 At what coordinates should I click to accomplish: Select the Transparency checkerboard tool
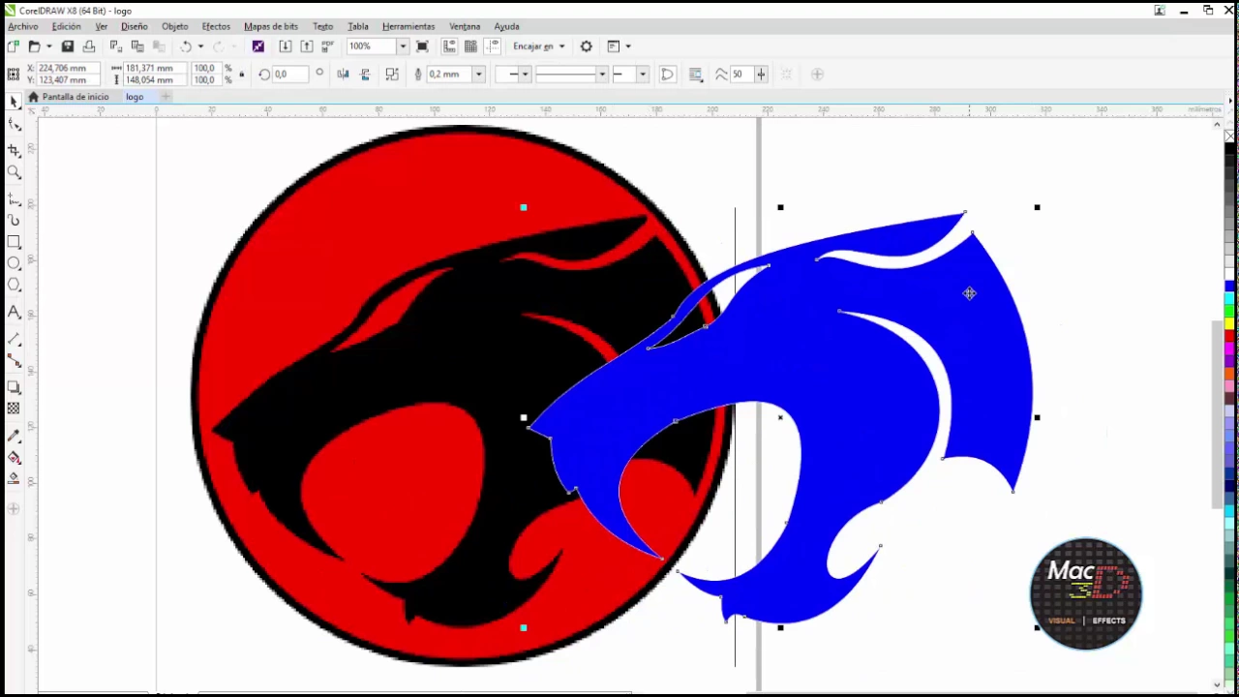14,409
